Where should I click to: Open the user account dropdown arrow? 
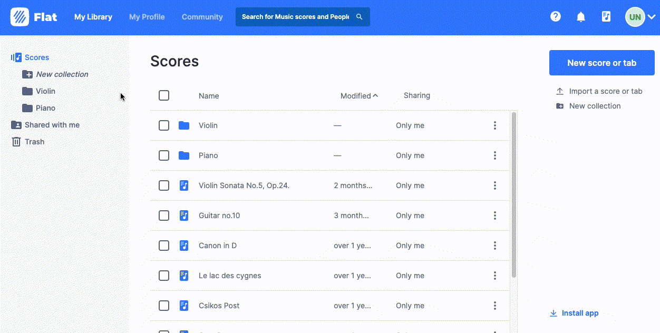click(x=652, y=17)
